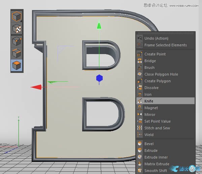Image resolution: width=202 pixels, height=174 pixels.
Task: Click the red X-axis arrow handle
Action: coord(36,87)
